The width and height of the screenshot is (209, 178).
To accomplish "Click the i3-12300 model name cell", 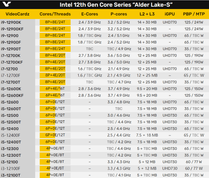I will tap(10, 149).
